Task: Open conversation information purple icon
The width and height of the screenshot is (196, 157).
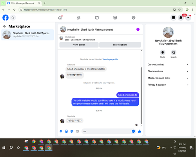Action: click(x=138, y=29)
